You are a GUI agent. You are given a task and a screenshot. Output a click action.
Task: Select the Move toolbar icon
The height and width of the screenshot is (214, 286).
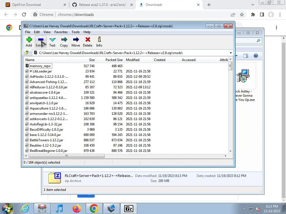point(76,42)
